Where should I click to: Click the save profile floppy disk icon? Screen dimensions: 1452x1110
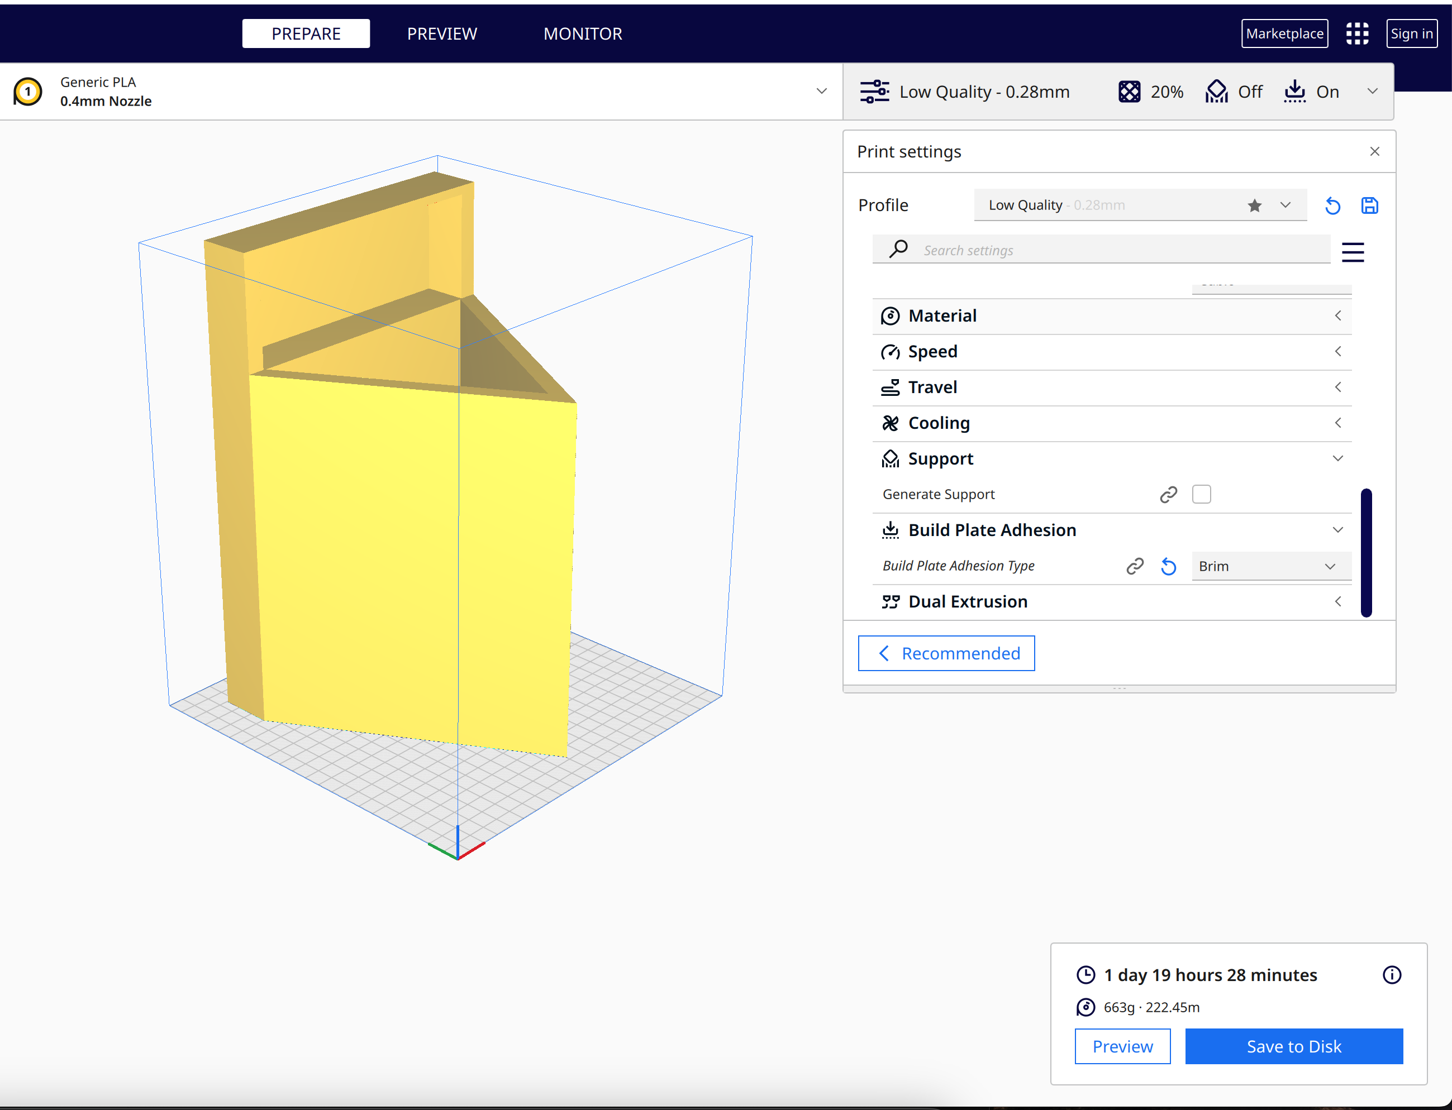(x=1369, y=206)
